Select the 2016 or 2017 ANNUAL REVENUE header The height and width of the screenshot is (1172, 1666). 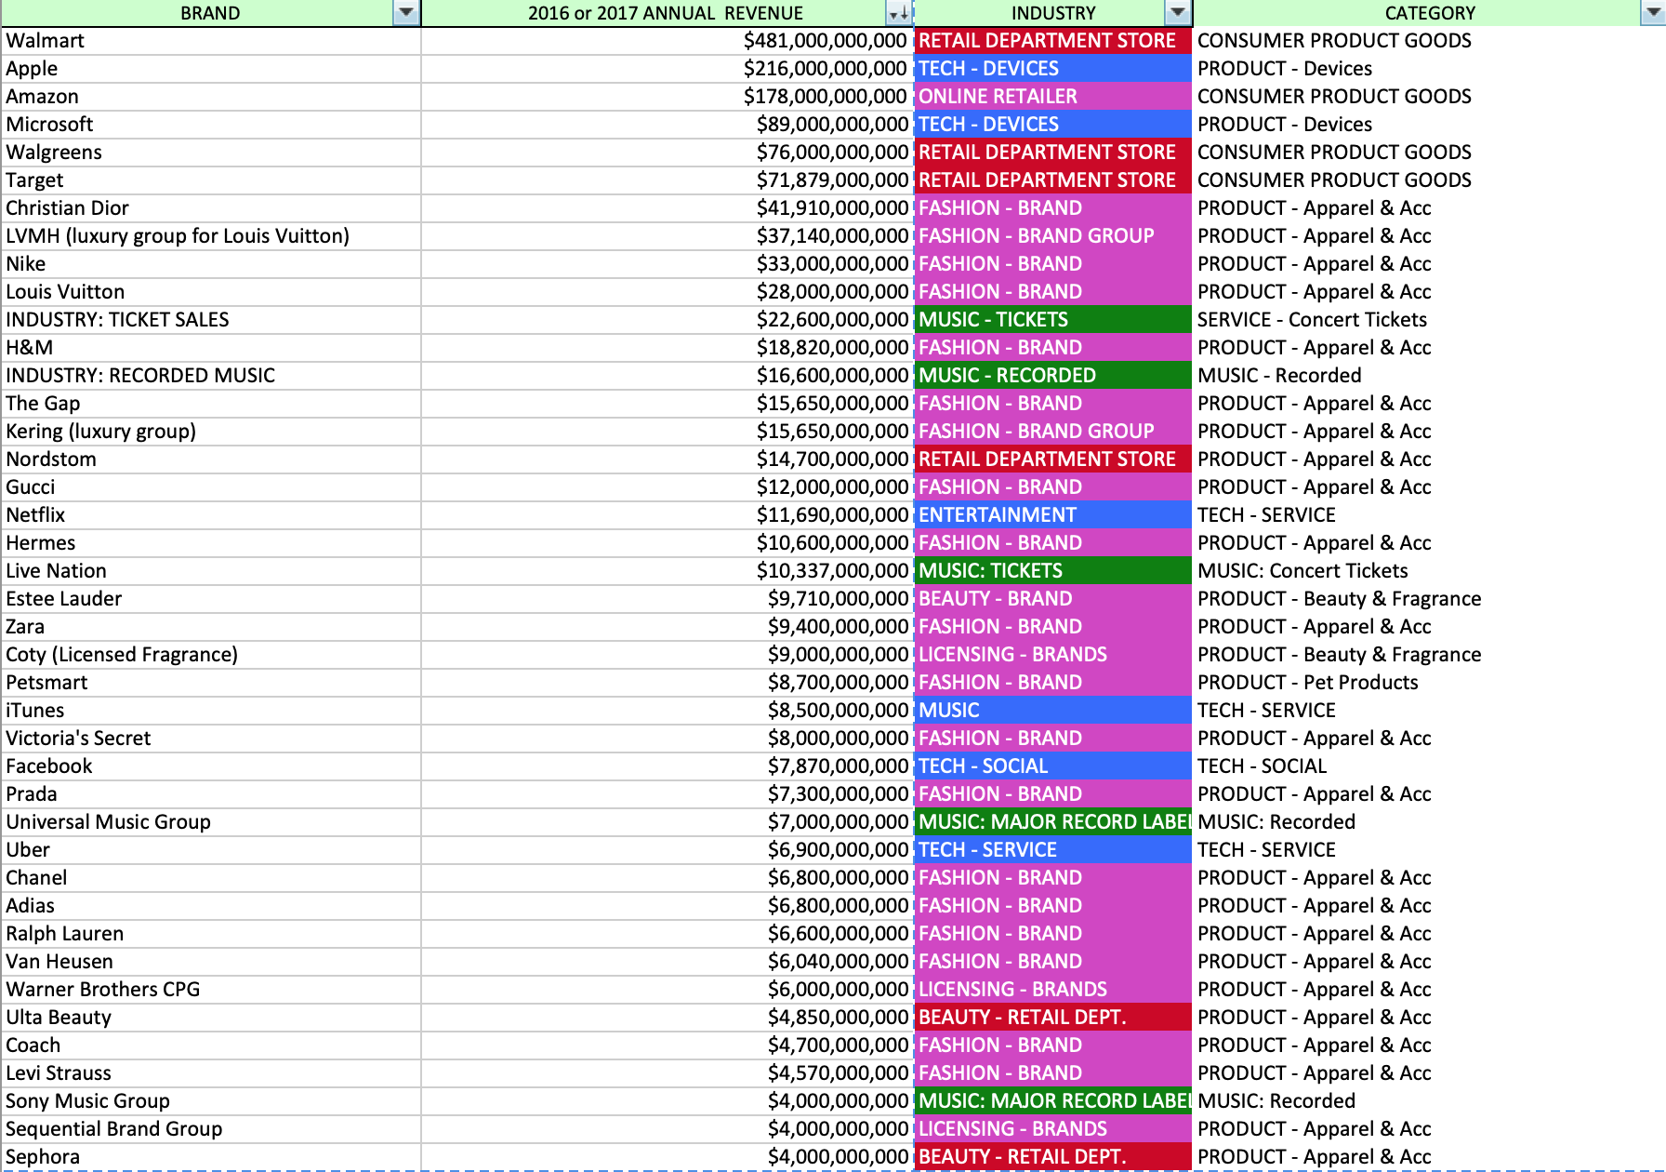[668, 13]
